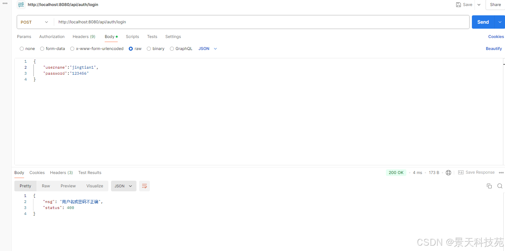Viewport: 505px width, 251px height.
Task: View response Headers (3) tab
Action: [61, 173]
